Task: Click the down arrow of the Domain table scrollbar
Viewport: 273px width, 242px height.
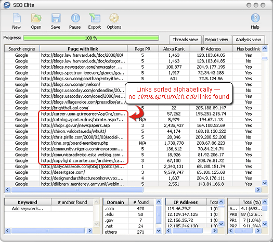Action: [159, 231]
